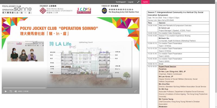
Task: Click the 'POLYU JOCKEY CLUB "OPERATION SOINNO"' video title
Action: tap(59, 29)
